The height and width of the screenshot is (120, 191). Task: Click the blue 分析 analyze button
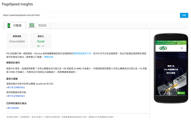pos(184,15)
